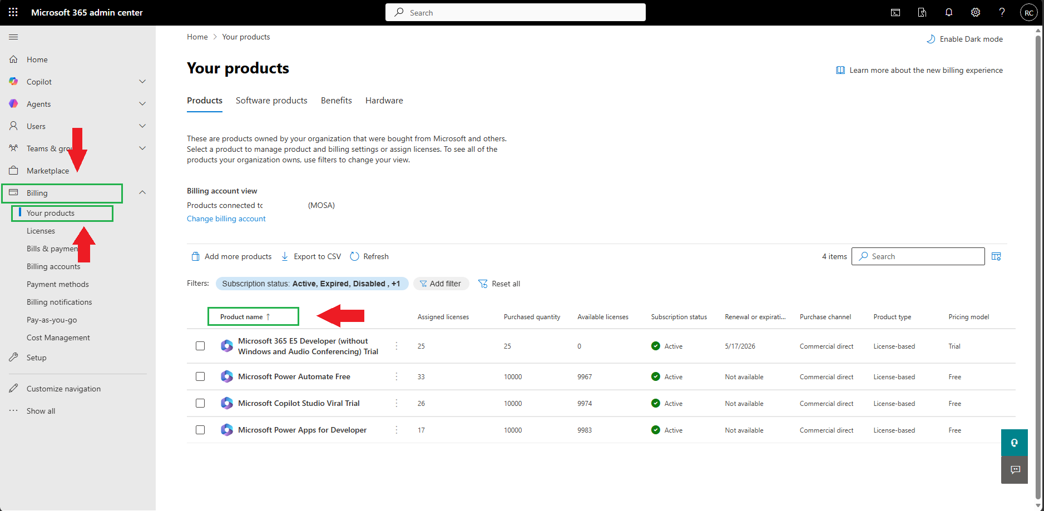Go to Home in the breadcrumb
Image resolution: width=1044 pixels, height=511 pixels.
[x=197, y=37]
